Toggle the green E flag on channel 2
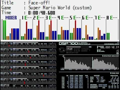This screenshot has width=120, height=90. [38, 18]
